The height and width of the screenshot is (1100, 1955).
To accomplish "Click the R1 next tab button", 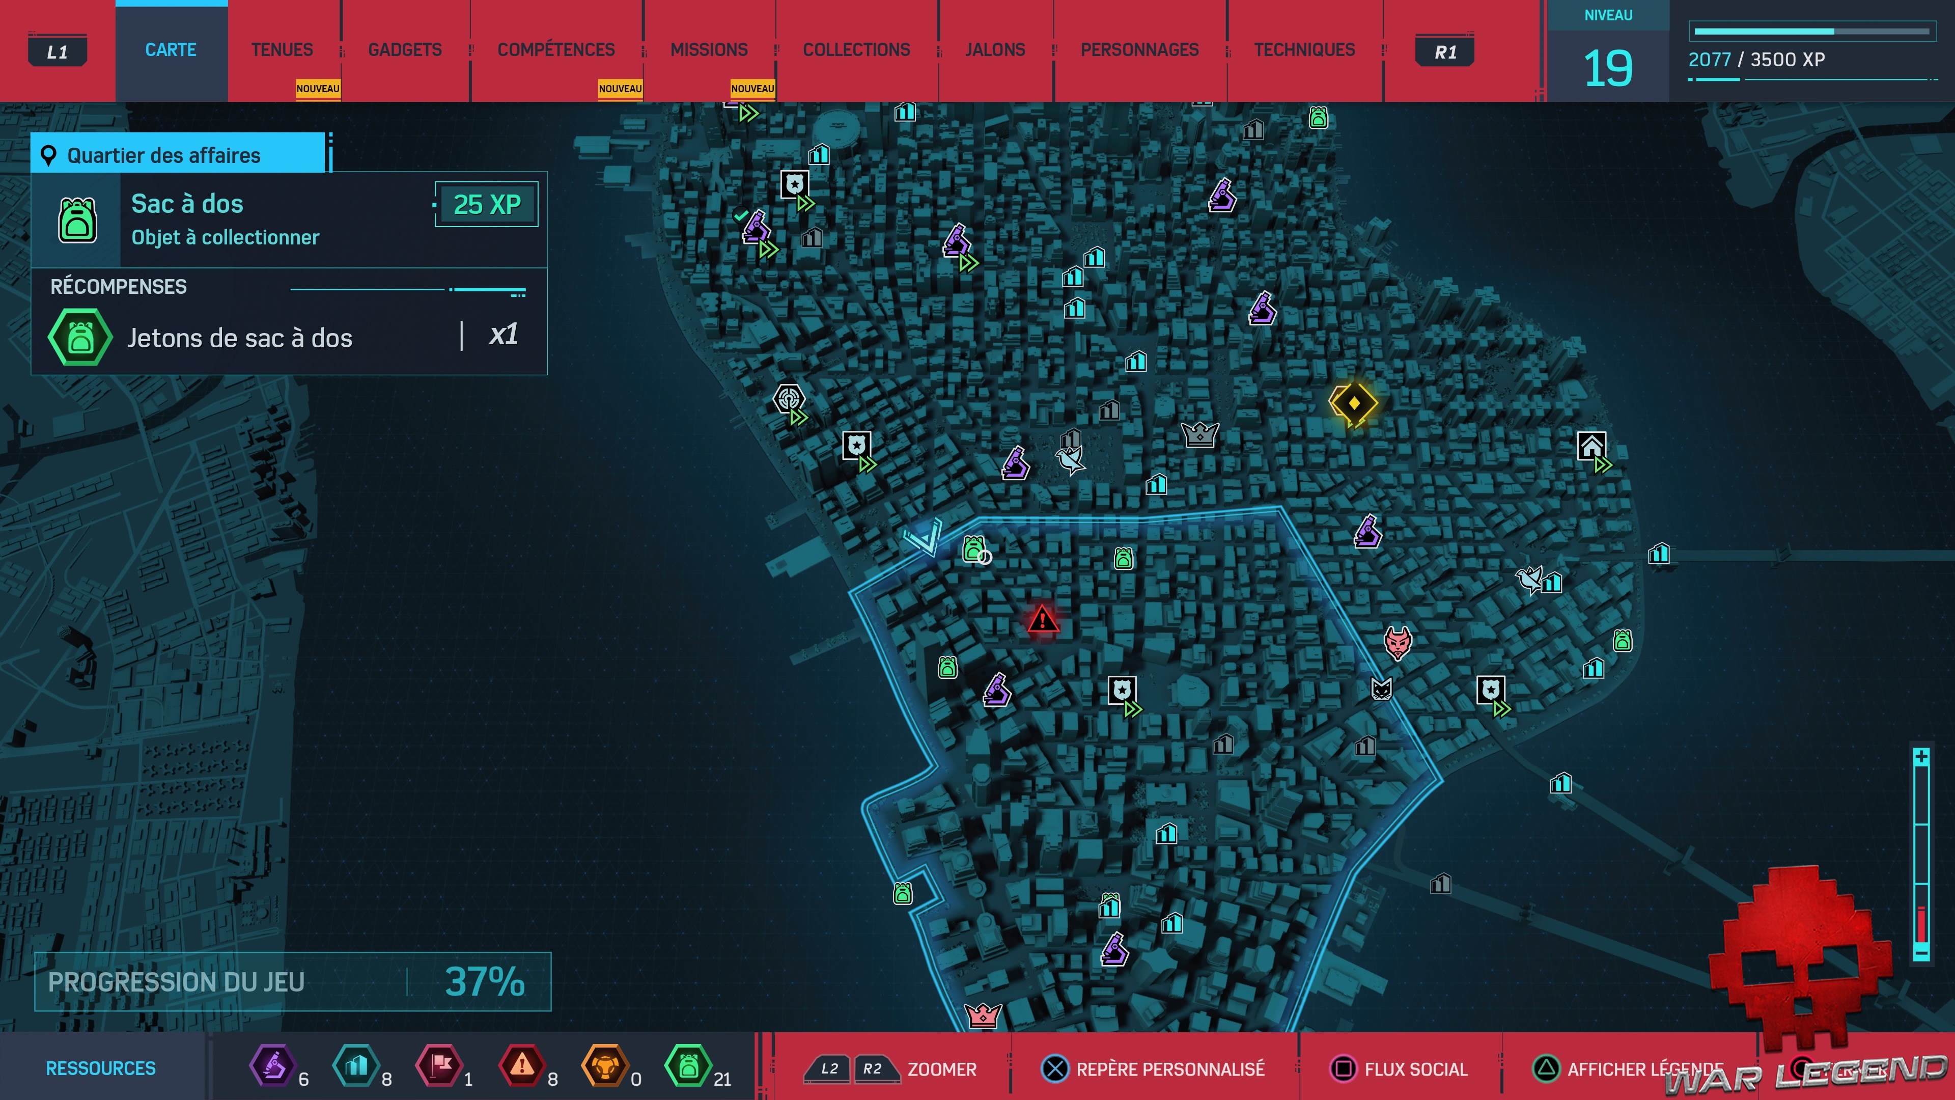I will [x=1445, y=51].
